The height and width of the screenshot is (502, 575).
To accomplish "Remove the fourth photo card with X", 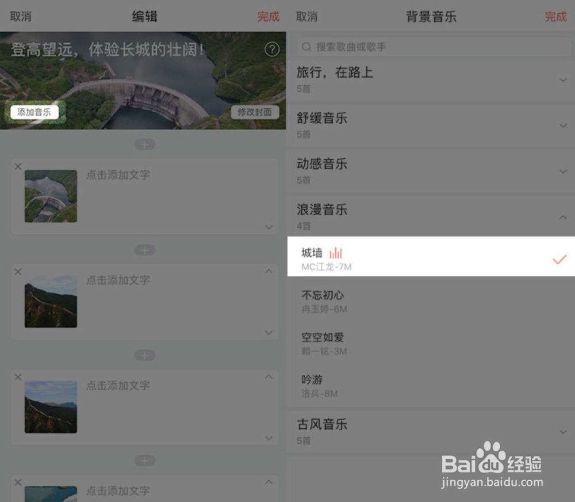I will coord(18,482).
